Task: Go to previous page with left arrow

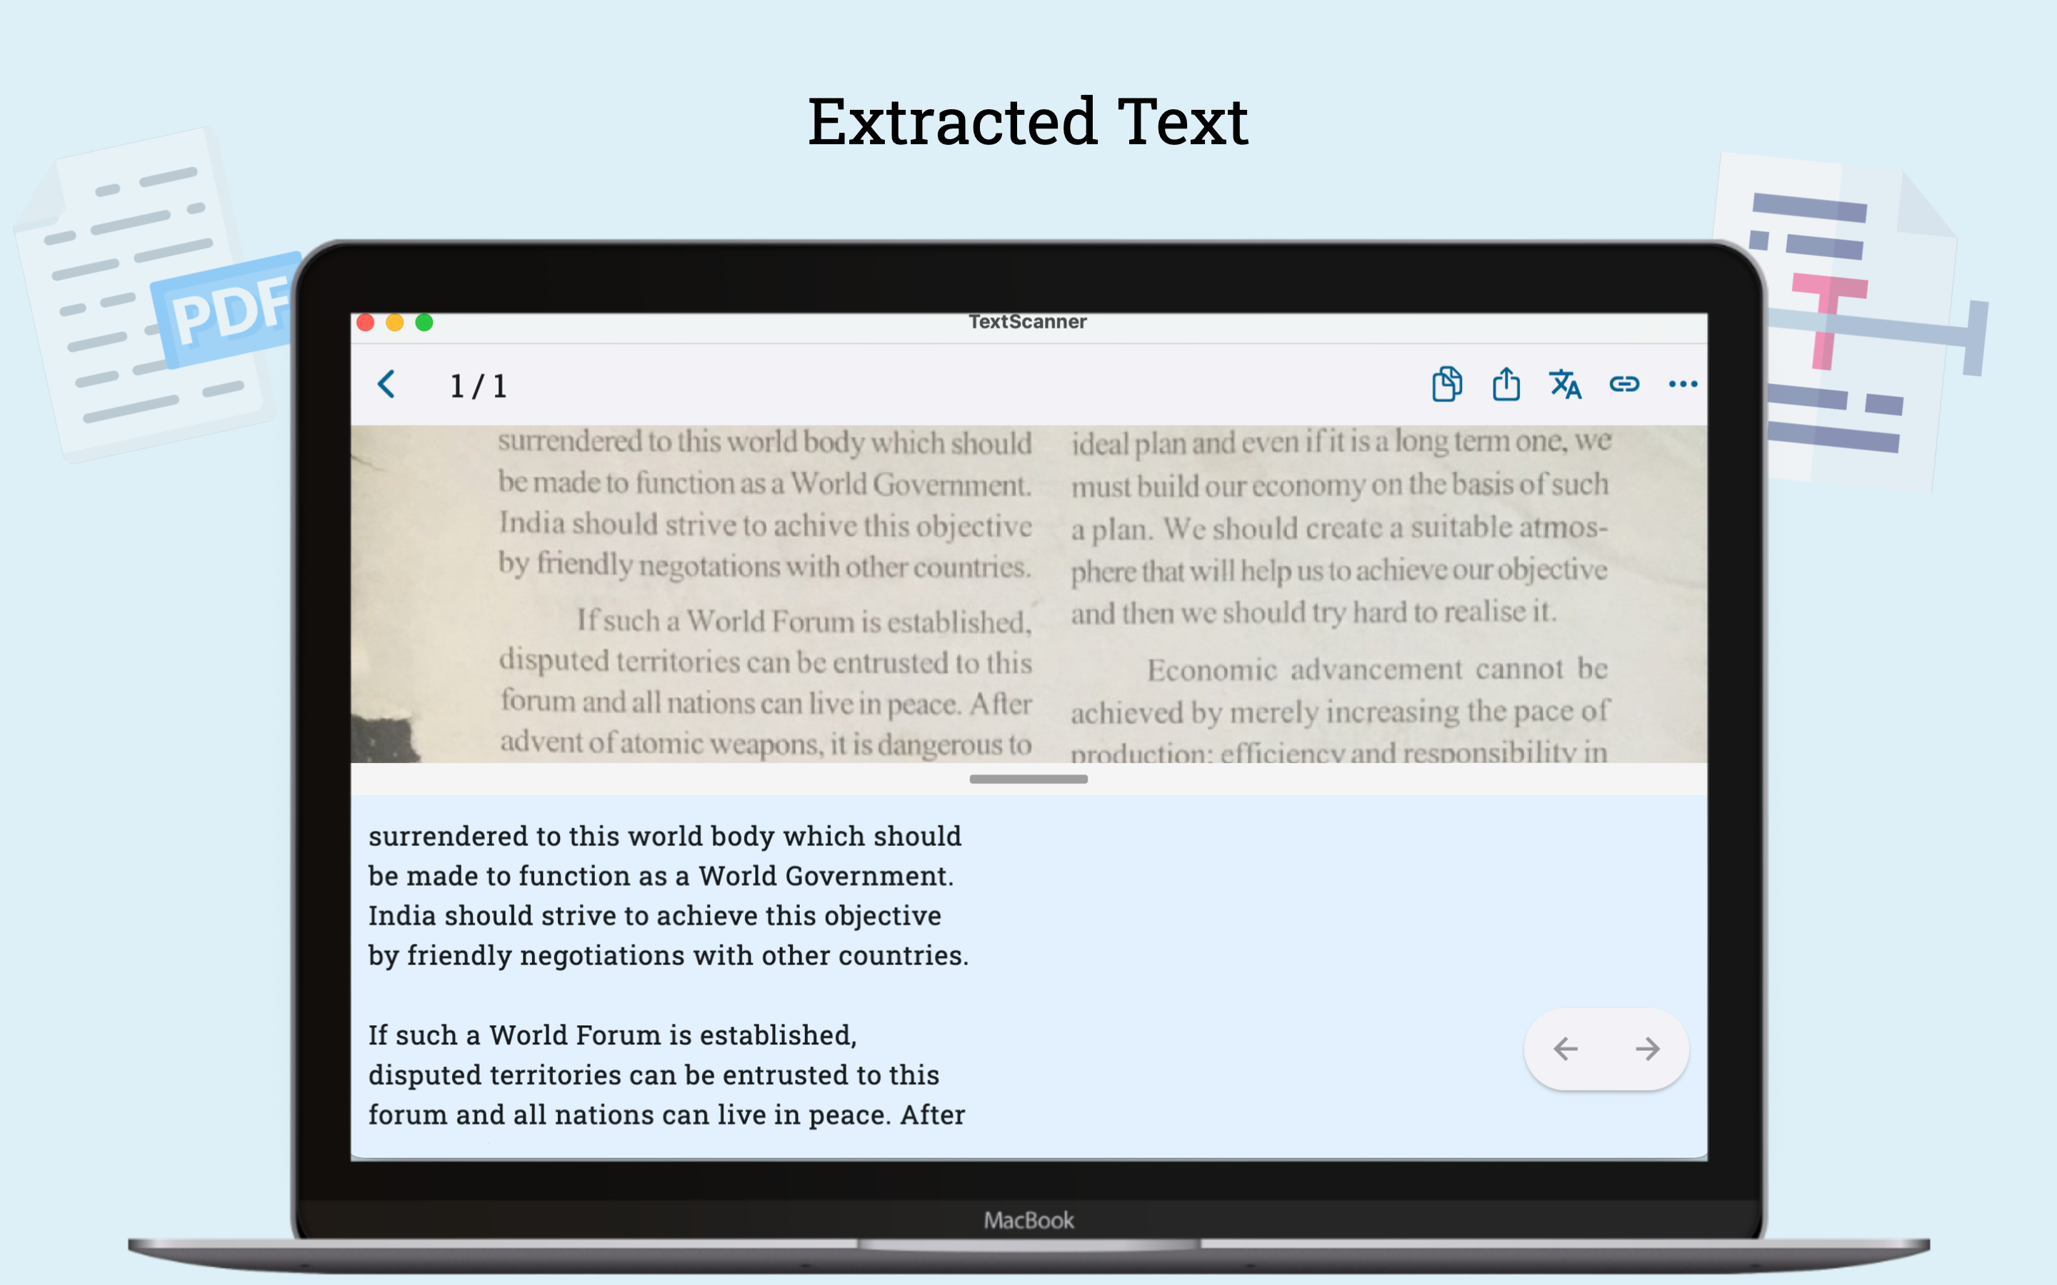Action: pos(1566,1049)
